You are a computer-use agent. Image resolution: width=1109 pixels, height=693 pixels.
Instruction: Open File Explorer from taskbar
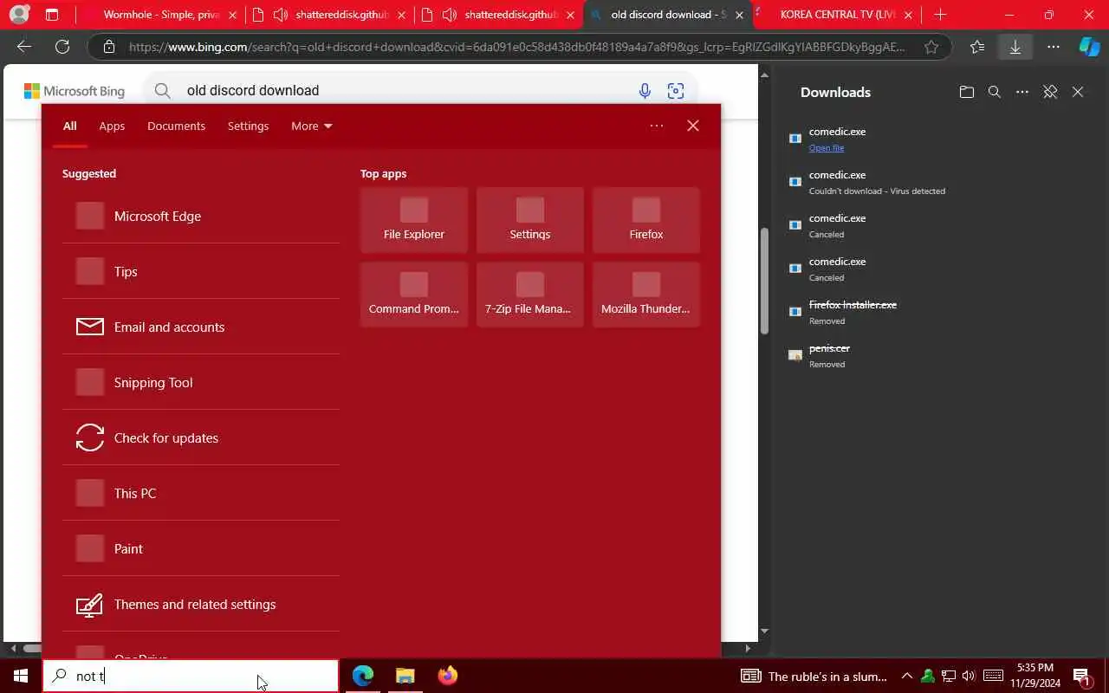tap(405, 676)
